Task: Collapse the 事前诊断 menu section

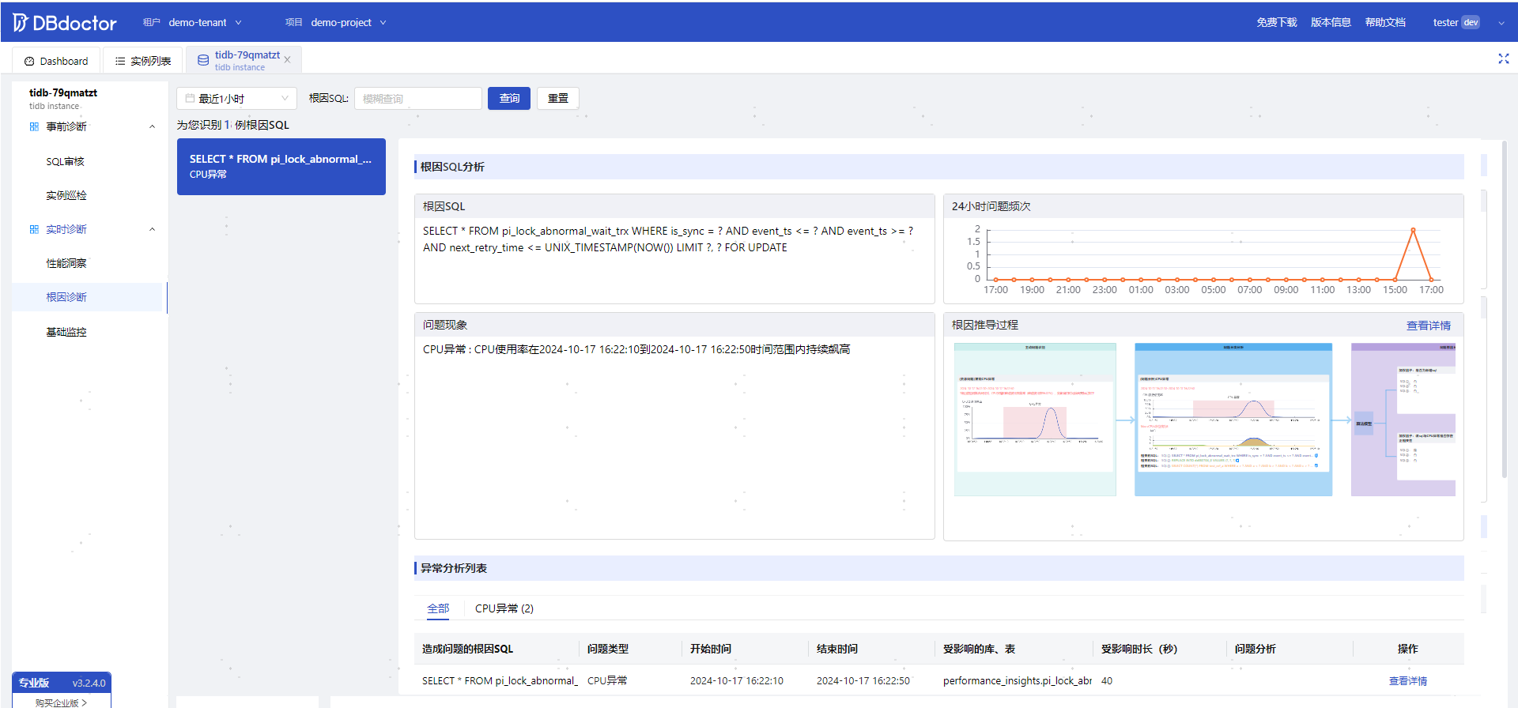Action: (153, 126)
